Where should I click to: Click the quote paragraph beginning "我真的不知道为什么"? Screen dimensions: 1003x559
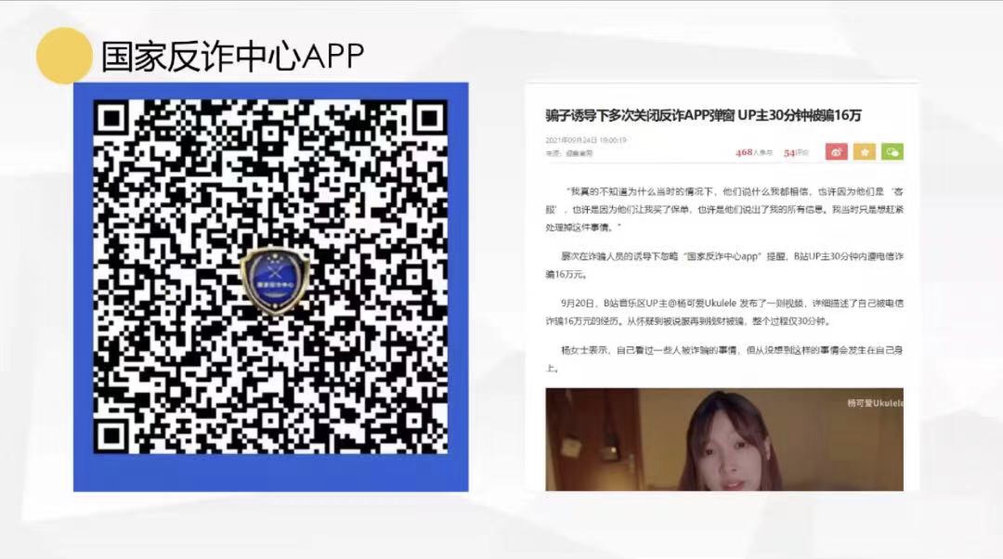pyautogui.click(x=724, y=209)
